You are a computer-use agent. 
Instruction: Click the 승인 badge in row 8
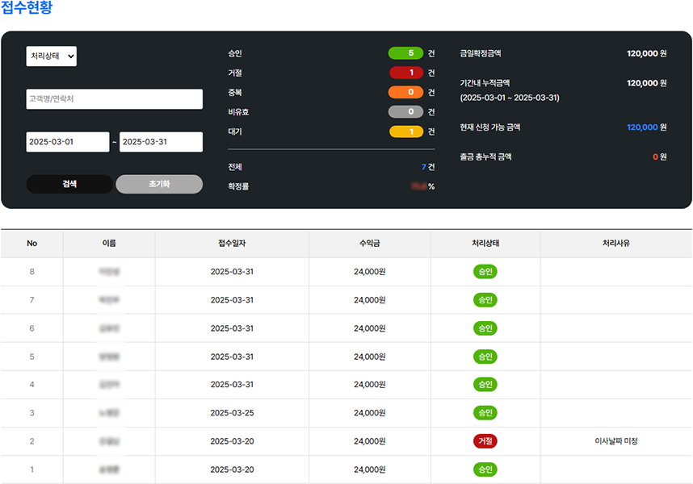click(x=485, y=272)
